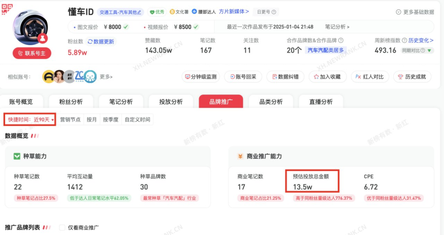
Task: Click the red follow badge on avatar
Action: (x=42, y=39)
